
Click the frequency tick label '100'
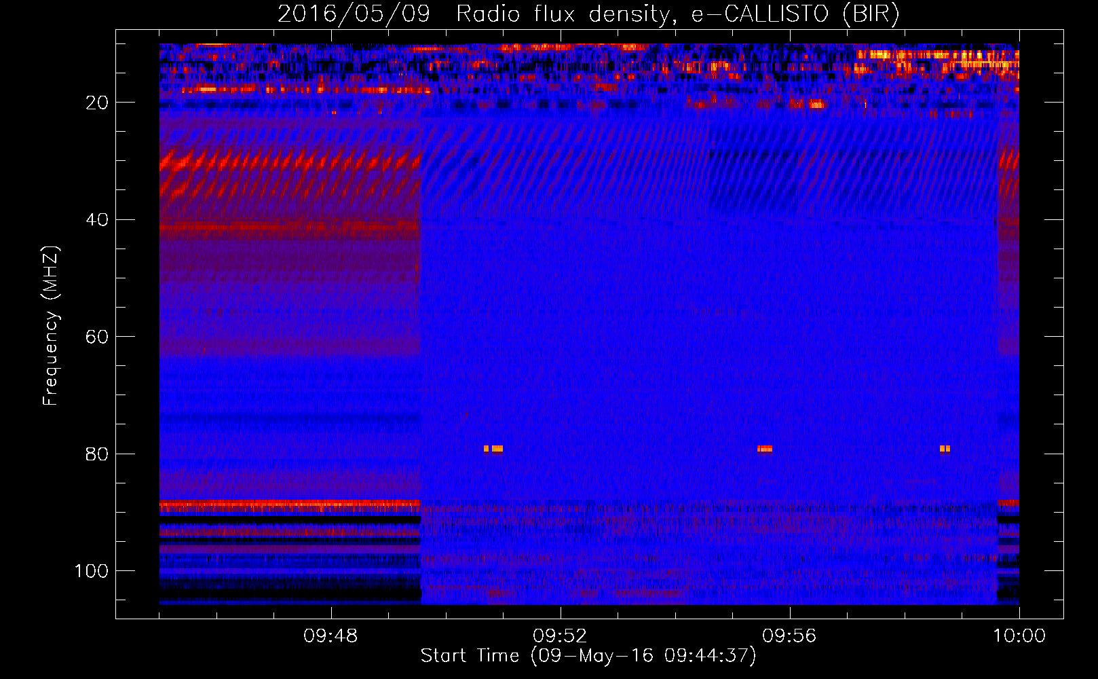point(92,571)
